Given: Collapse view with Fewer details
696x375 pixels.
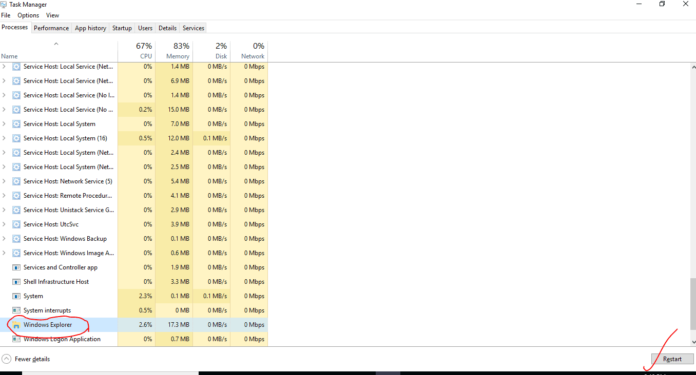Looking at the screenshot, I should 27,359.
